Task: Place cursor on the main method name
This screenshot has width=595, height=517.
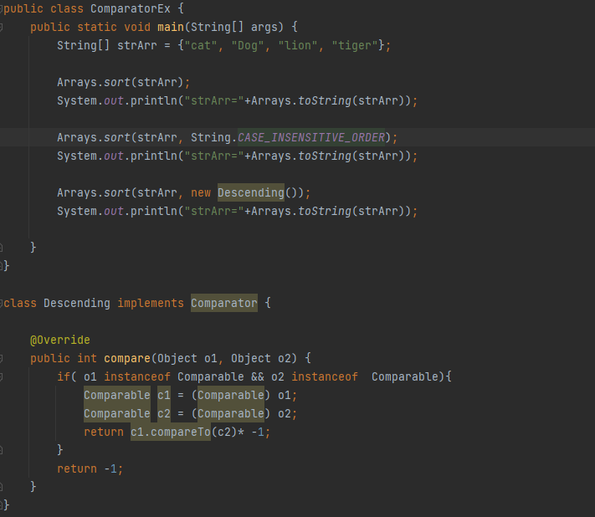Action: coord(171,28)
